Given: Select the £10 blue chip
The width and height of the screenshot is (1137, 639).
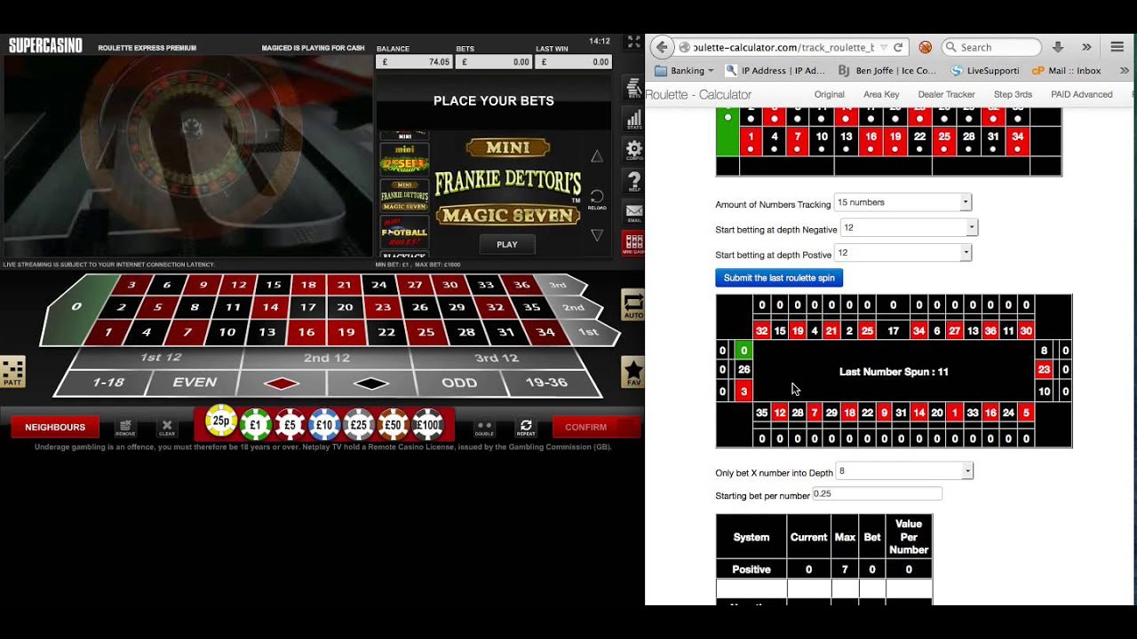Looking at the screenshot, I should [324, 425].
